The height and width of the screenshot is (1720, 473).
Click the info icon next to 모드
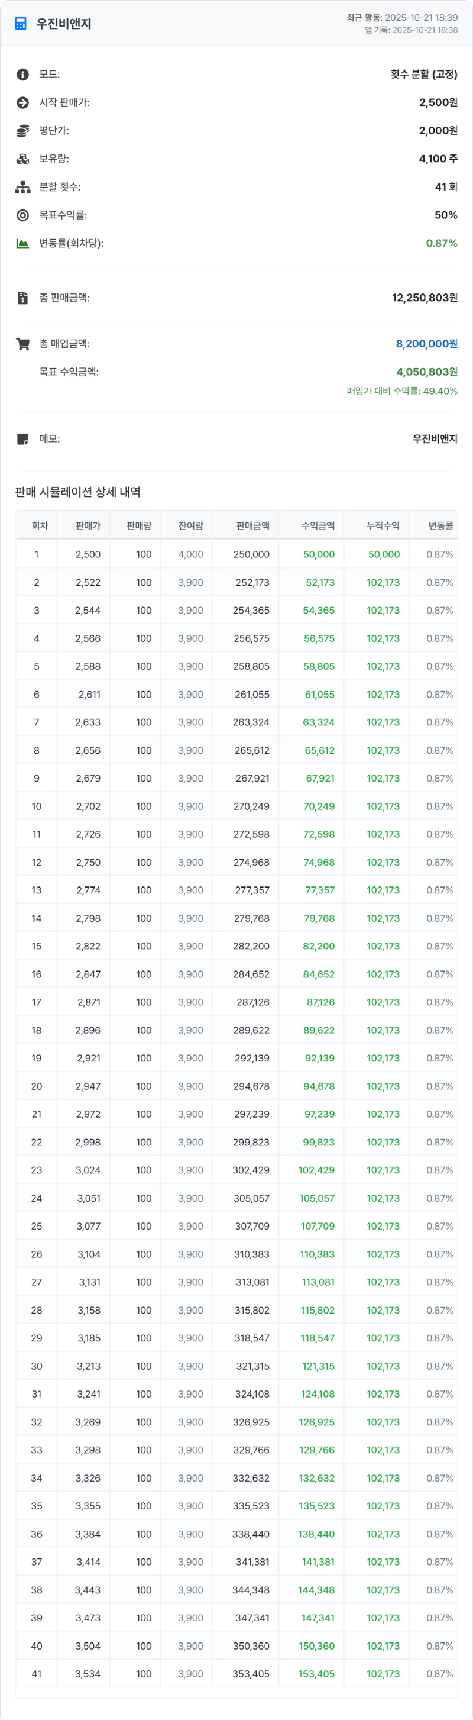point(22,74)
